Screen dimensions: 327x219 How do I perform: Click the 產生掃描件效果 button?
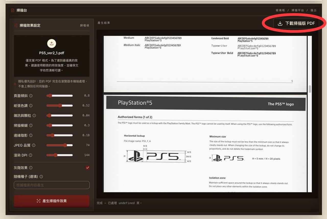[x=52, y=201]
